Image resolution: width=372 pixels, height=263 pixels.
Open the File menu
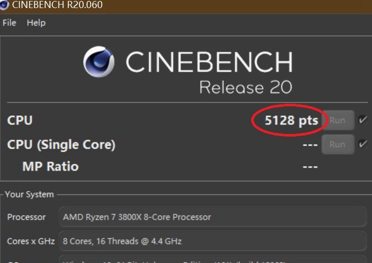pyautogui.click(x=10, y=23)
